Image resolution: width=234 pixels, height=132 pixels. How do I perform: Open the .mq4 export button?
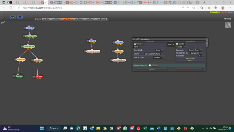[x=13, y=17]
